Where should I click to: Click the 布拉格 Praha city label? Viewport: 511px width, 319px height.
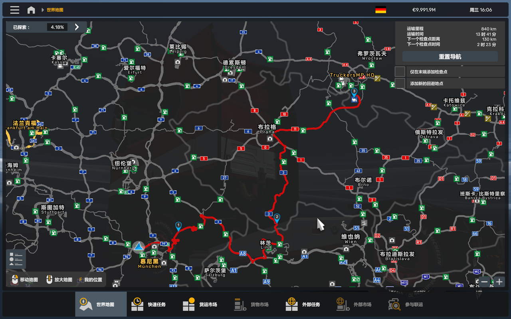(267, 129)
